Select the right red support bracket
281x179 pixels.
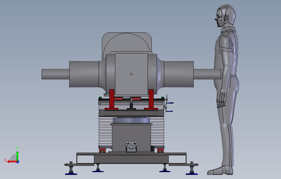(151, 99)
